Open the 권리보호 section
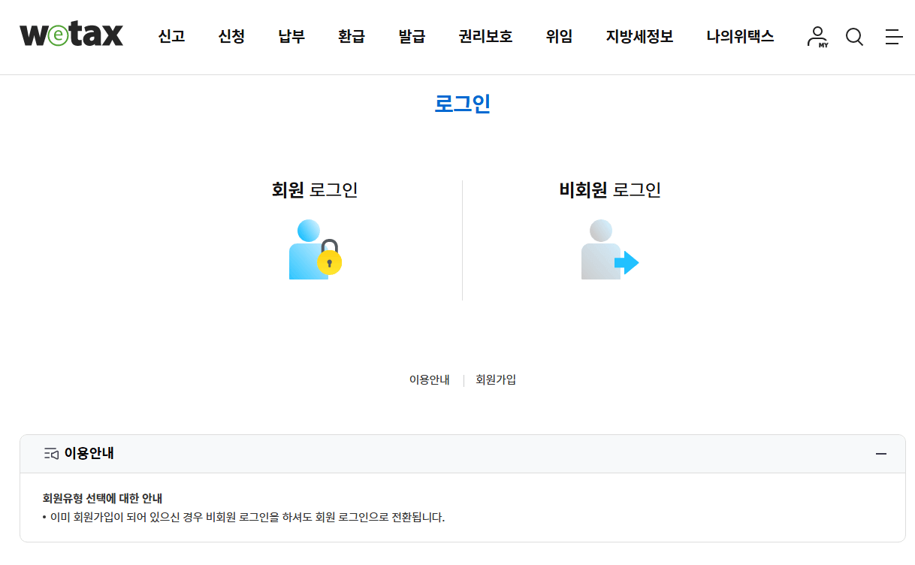Screen dimensions: 915x565 (x=485, y=37)
